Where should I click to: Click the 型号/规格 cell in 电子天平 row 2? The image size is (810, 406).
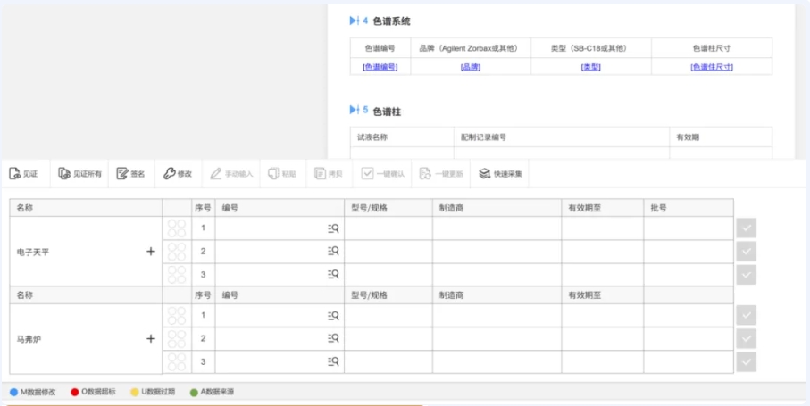pos(388,252)
